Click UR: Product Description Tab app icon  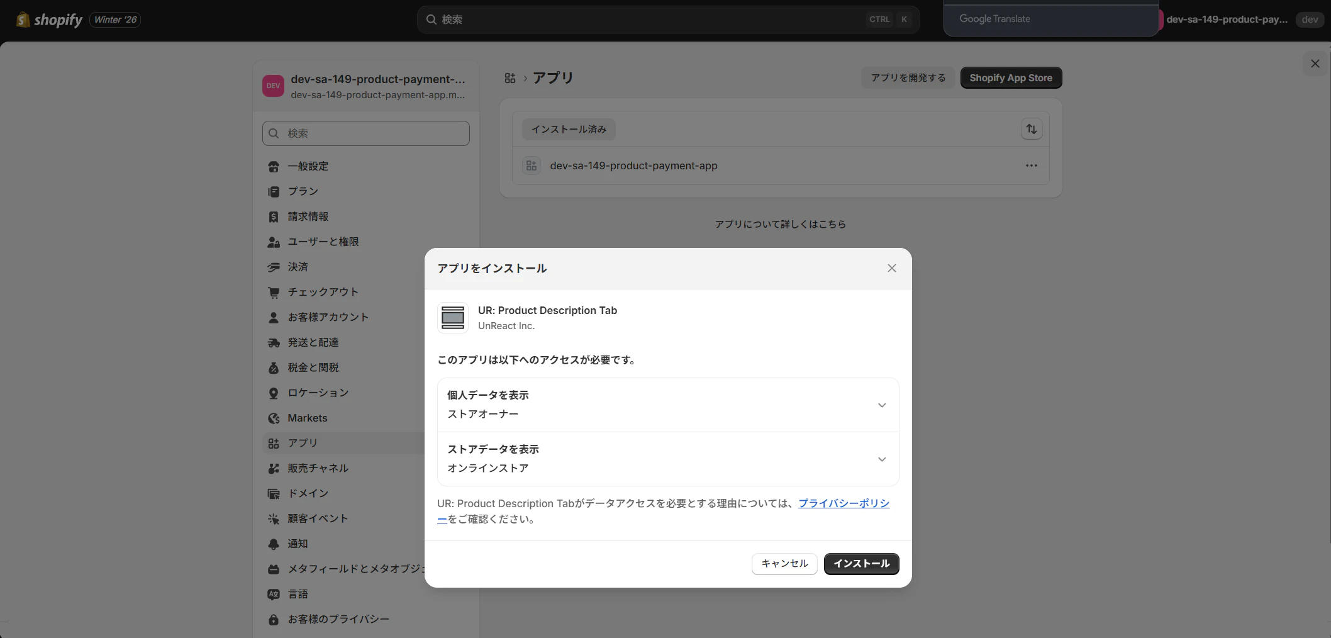453,318
